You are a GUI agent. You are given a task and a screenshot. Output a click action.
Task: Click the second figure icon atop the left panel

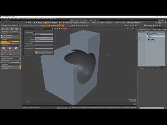tap(7, 29)
